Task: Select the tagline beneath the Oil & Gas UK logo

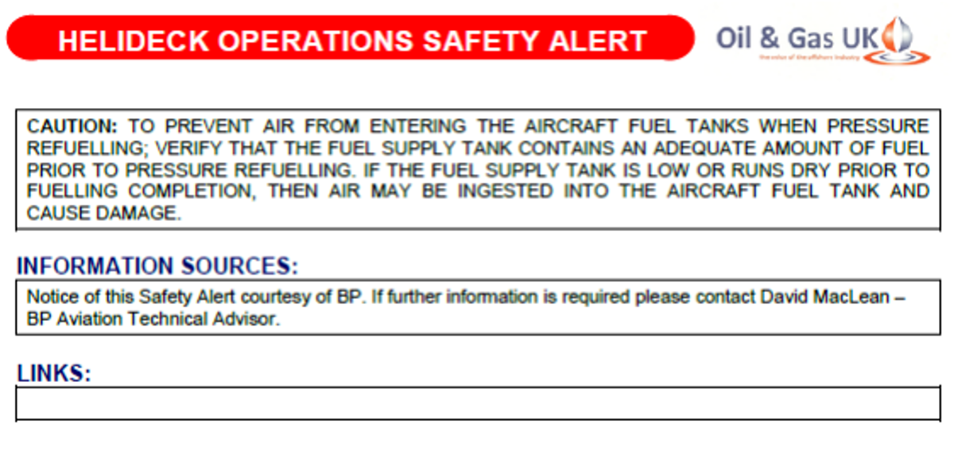Action: click(809, 58)
